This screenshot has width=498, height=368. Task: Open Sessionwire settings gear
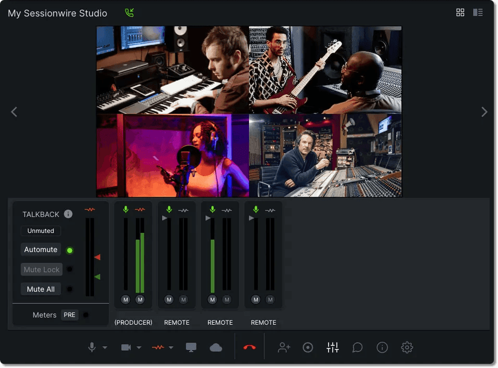point(407,347)
